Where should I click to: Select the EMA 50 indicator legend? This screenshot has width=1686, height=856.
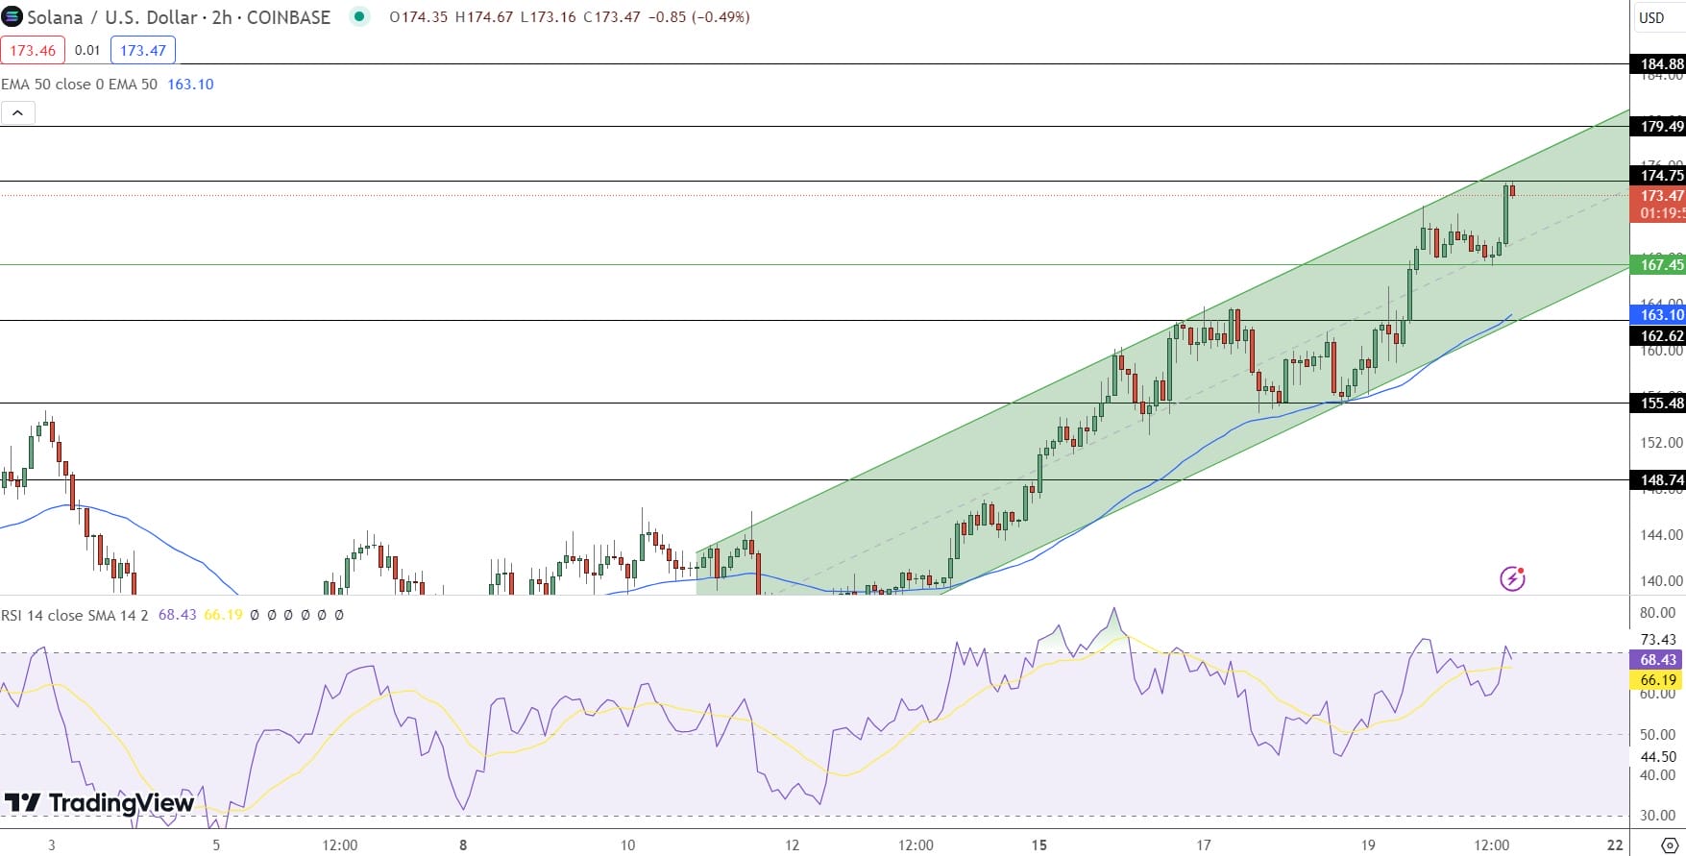[x=79, y=85]
